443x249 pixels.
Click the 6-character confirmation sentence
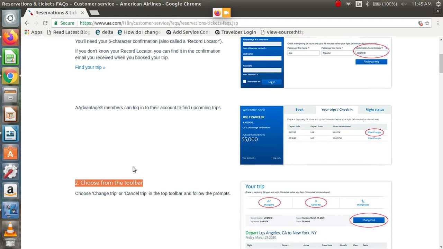point(149,41)
